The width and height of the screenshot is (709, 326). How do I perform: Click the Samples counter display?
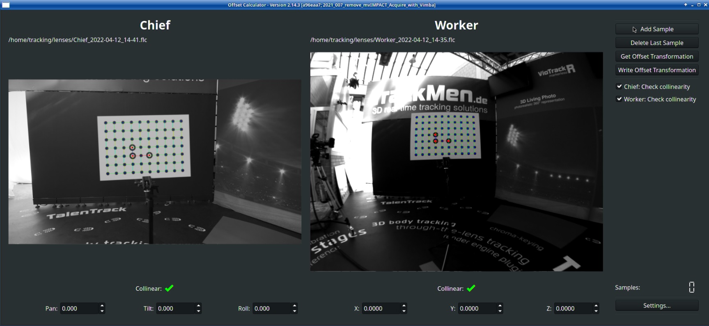click(691, 287)
